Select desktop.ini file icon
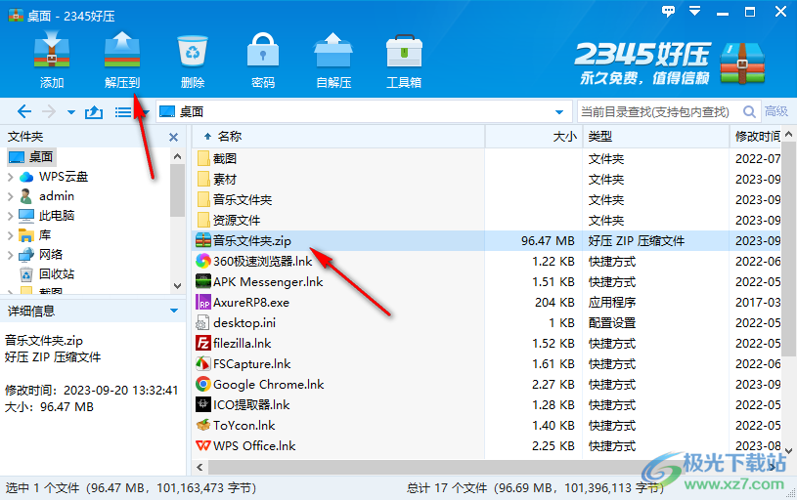Viewport: 797px width, 500px height. pos(203,323)
